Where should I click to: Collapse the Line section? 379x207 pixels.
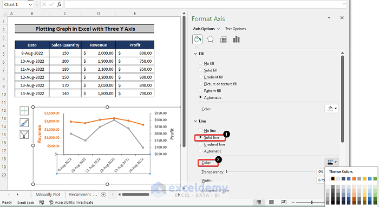(x=195, y=121)
